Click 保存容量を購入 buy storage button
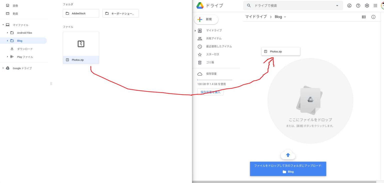Screen dimensions: 384x183 [x=210, y=92]
